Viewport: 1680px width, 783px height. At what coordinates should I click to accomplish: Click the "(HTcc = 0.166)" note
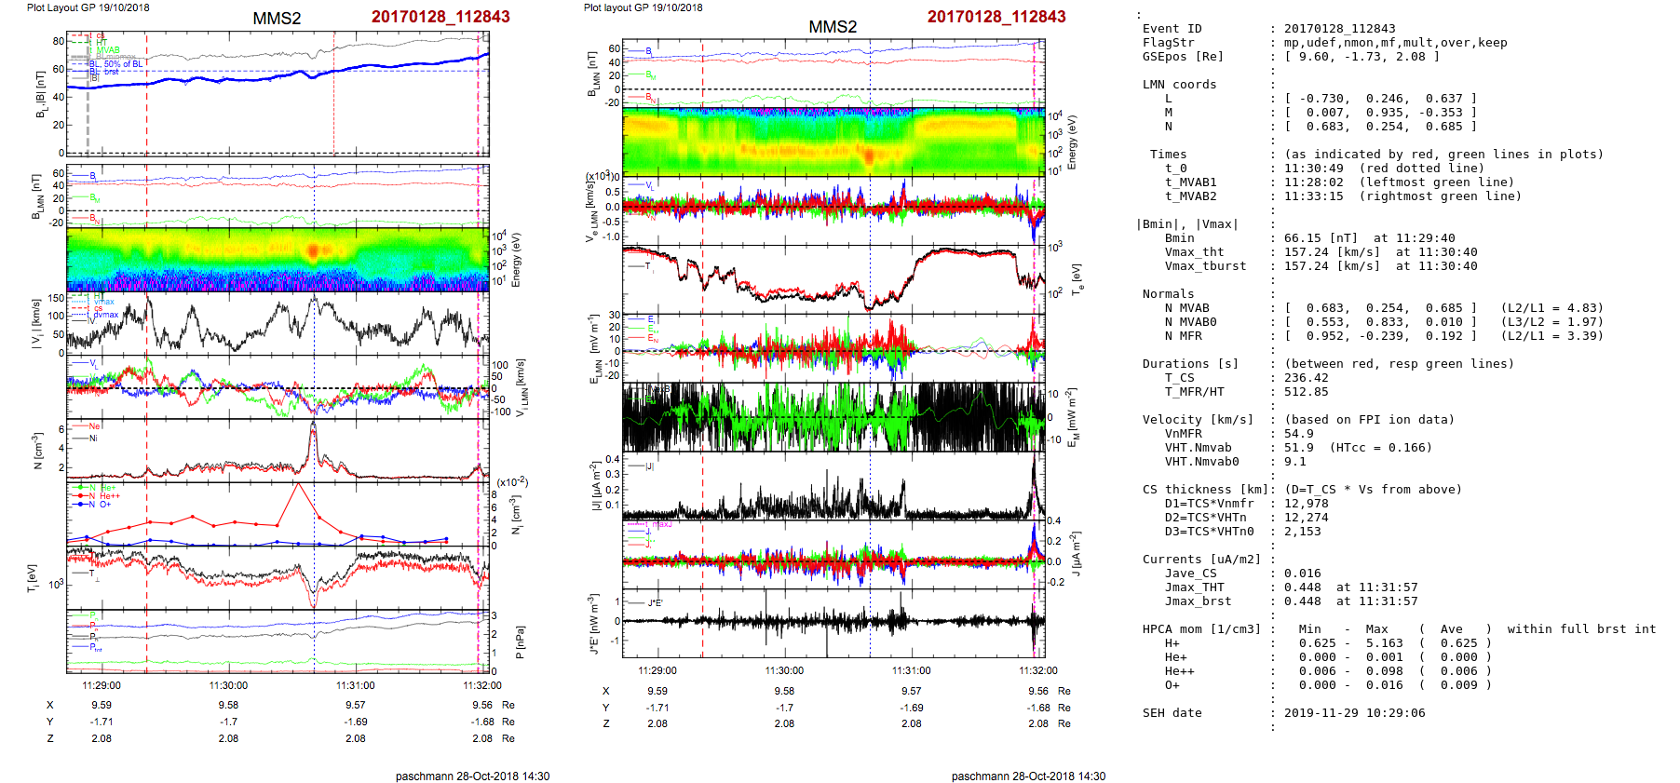coord(1380,448)
